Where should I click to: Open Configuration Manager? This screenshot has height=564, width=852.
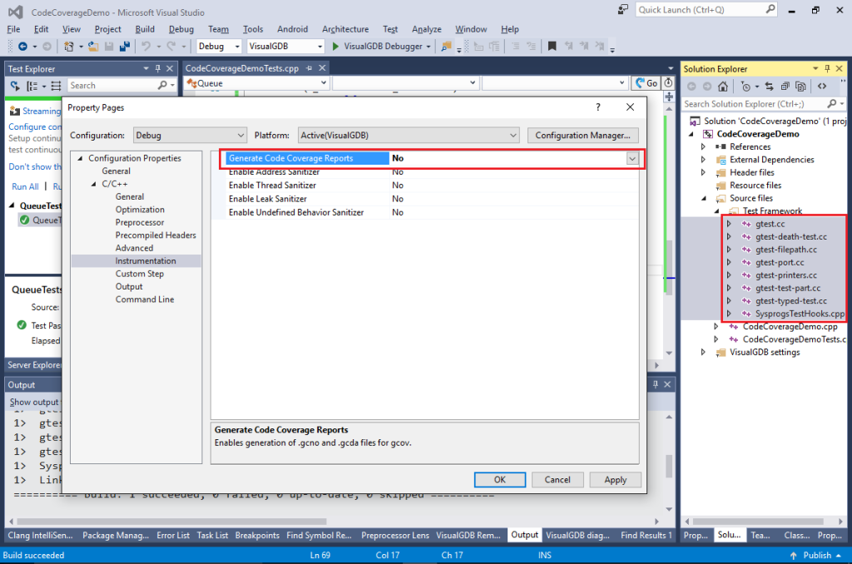click(582, 136)
